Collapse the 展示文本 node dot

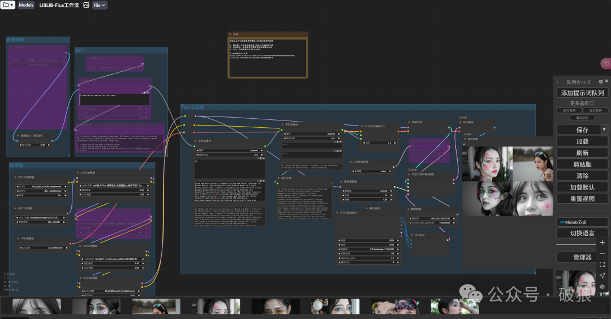(x=278, y=178)
